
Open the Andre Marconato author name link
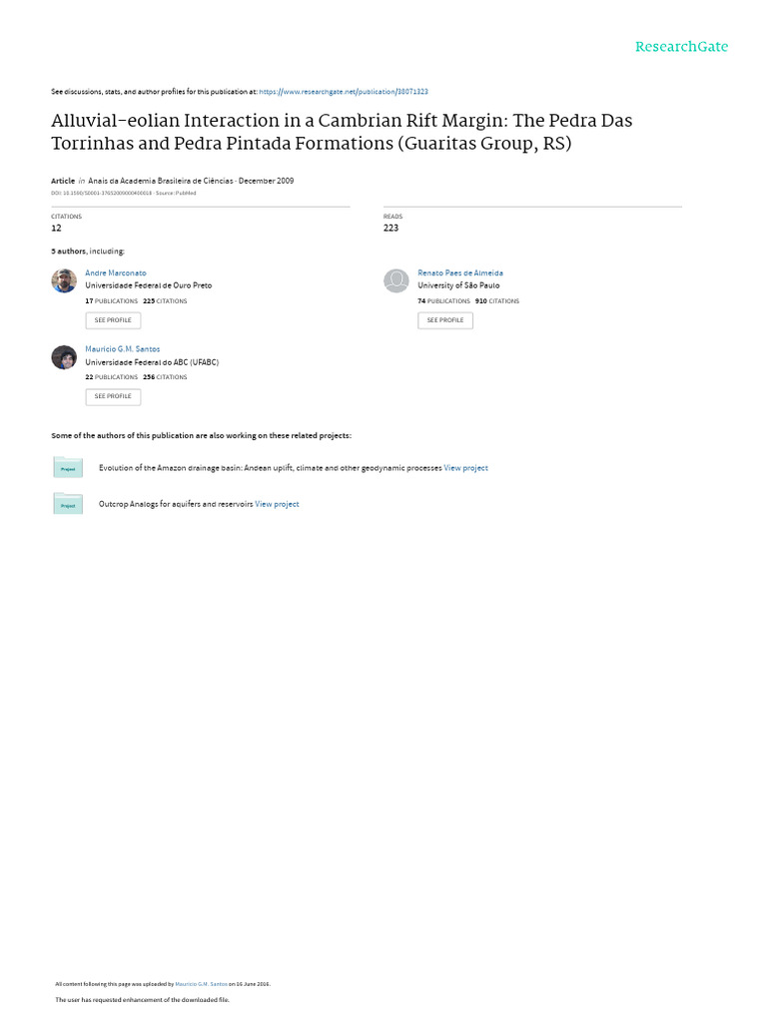116,272
